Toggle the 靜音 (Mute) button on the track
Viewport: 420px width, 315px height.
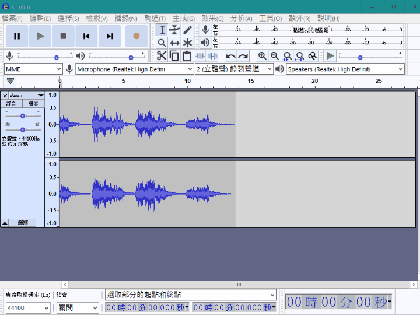12,103
